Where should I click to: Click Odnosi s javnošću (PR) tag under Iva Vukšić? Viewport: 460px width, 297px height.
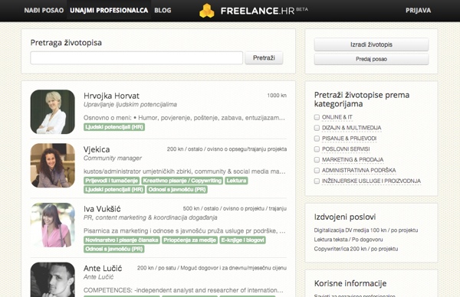[114, 249]
